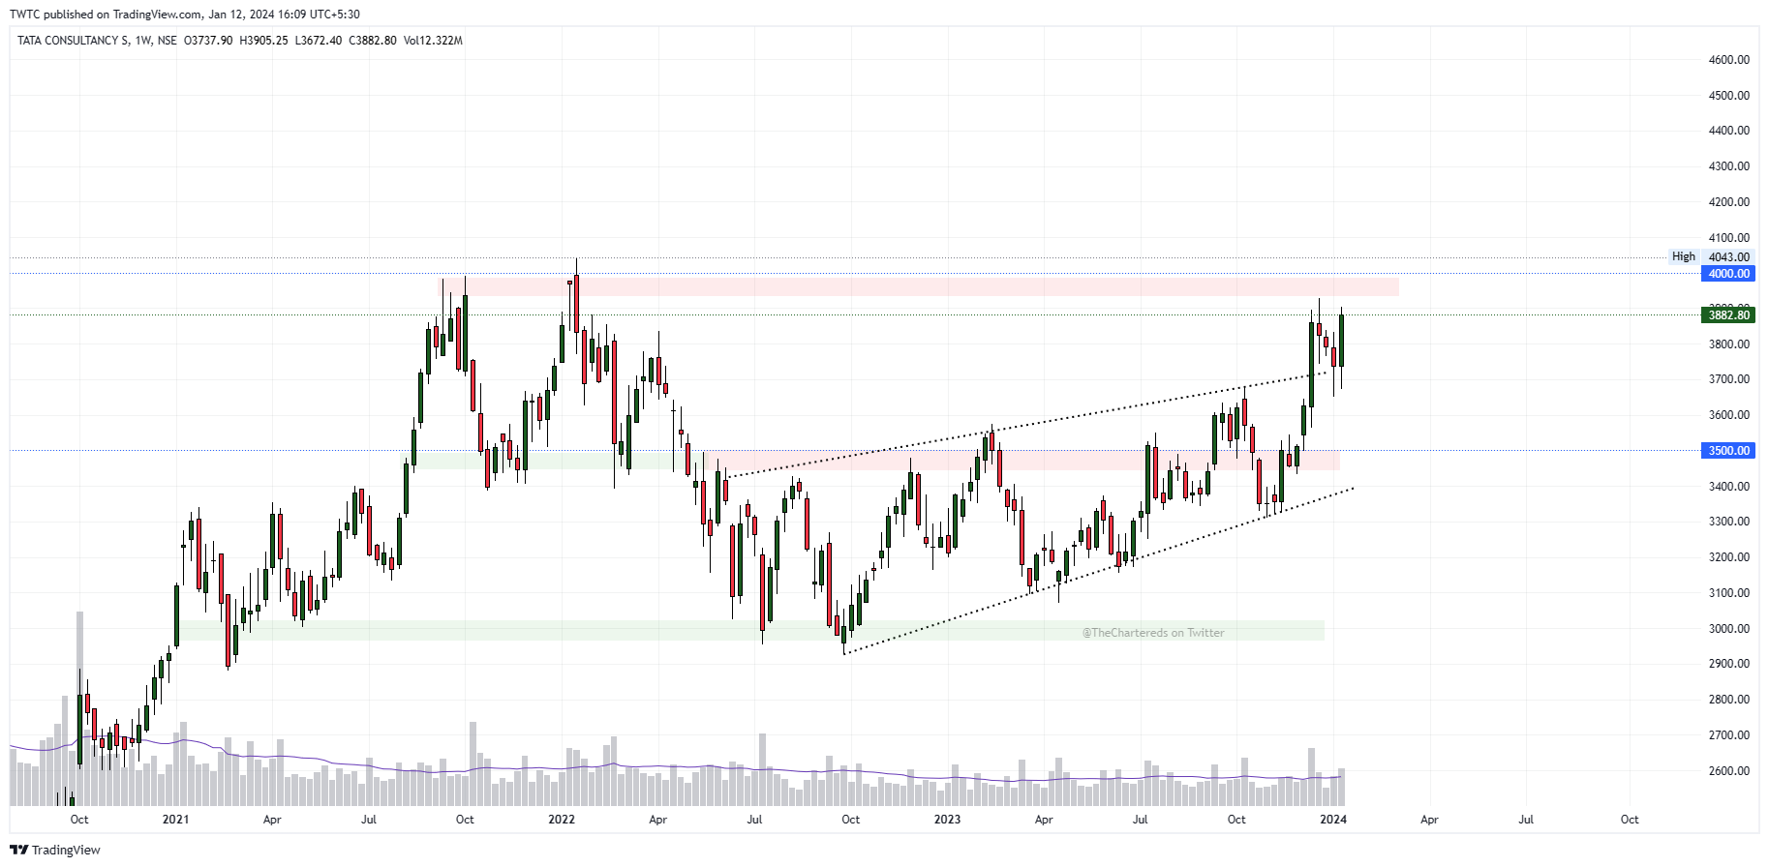Click the 4500.00 price axis label
Viewport: 1769px width, 867px height.
(1728, 96)
